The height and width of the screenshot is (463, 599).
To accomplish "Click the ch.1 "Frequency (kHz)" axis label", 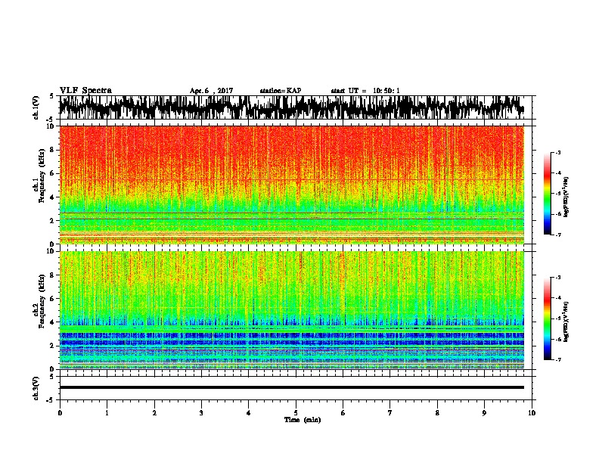I will (42, 176).
